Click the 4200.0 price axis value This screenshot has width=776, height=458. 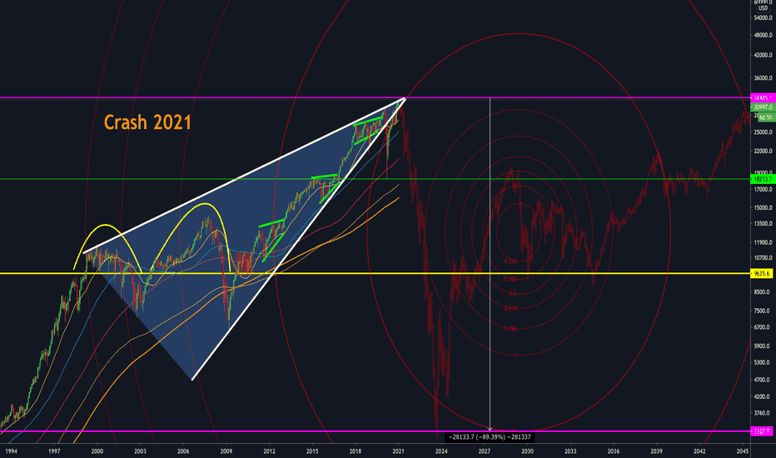[763, 396]
